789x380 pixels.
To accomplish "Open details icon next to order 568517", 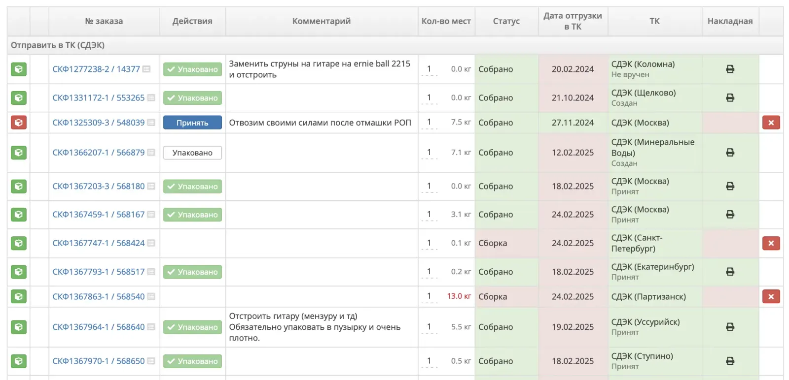I will 151,272.
